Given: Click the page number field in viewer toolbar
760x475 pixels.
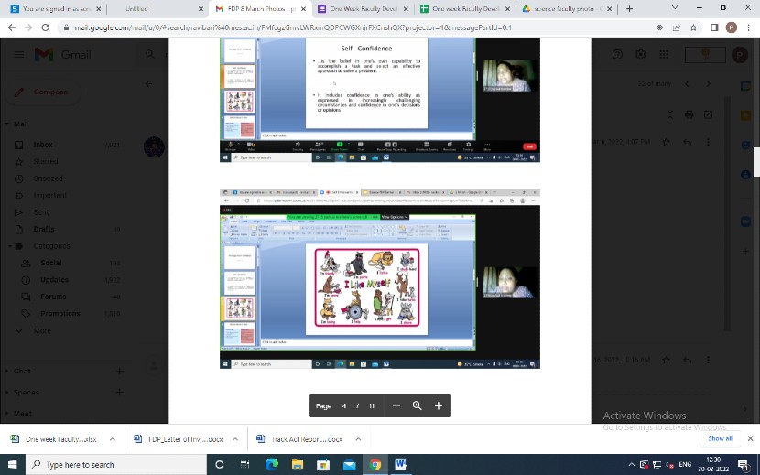Looking at the screenshot, I should (345, 405).
